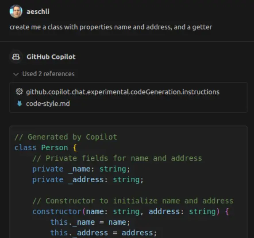Click the aeschli user avatar
This screenshot has width=254, height=238.
[16, 11]
